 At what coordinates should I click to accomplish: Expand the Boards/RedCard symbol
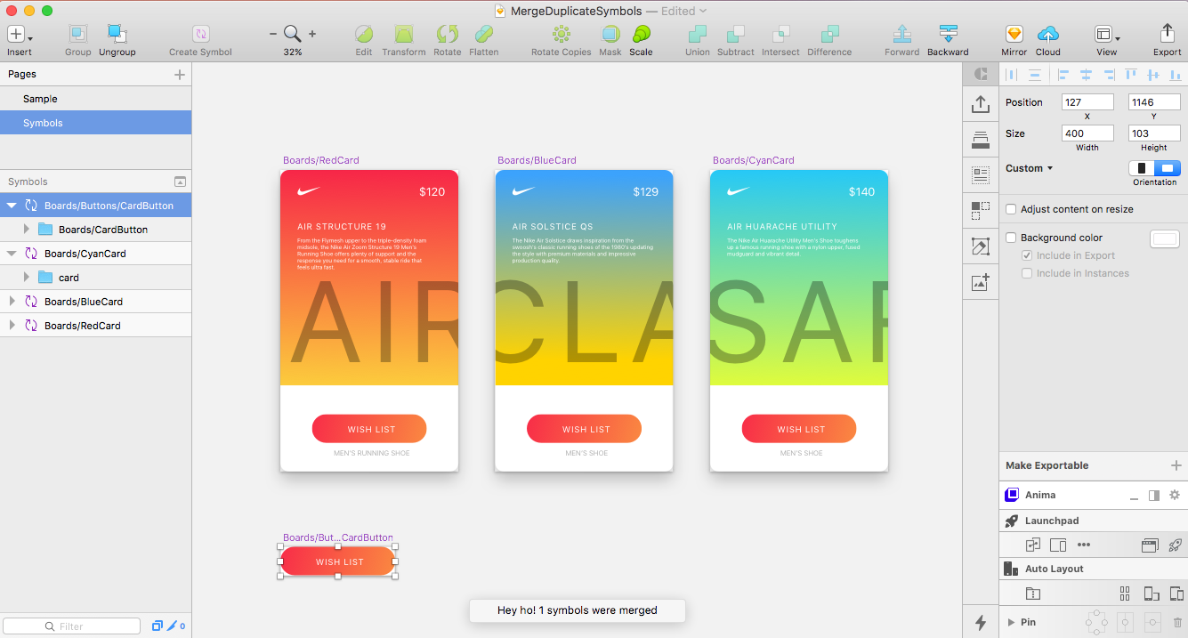click(12, 326)
